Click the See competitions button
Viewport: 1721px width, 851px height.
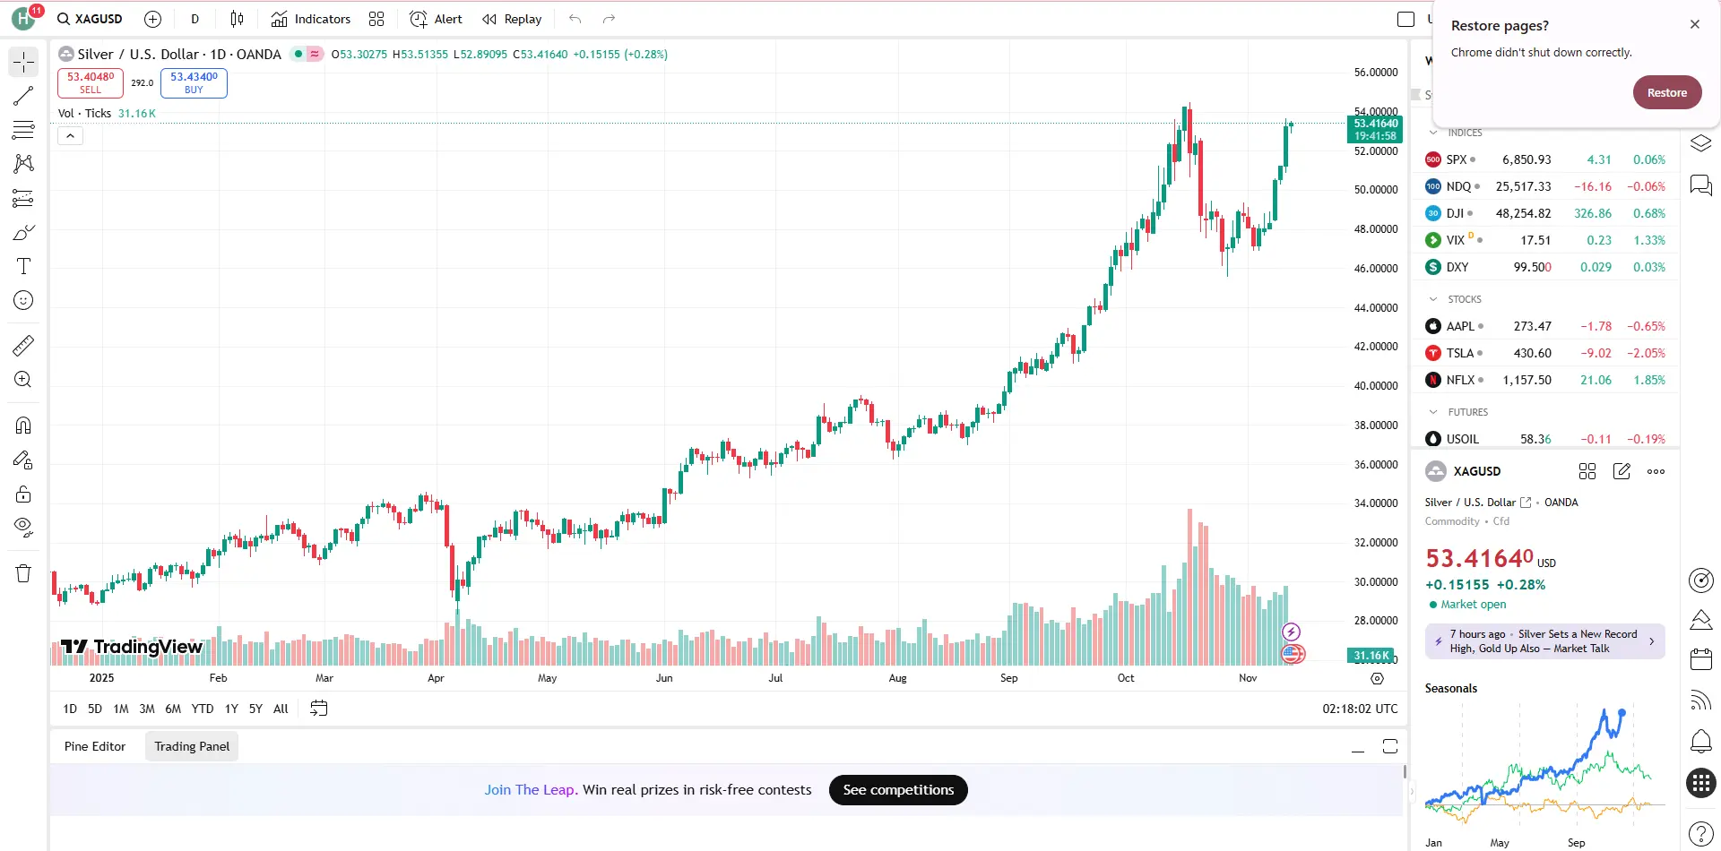coord(898,790)
